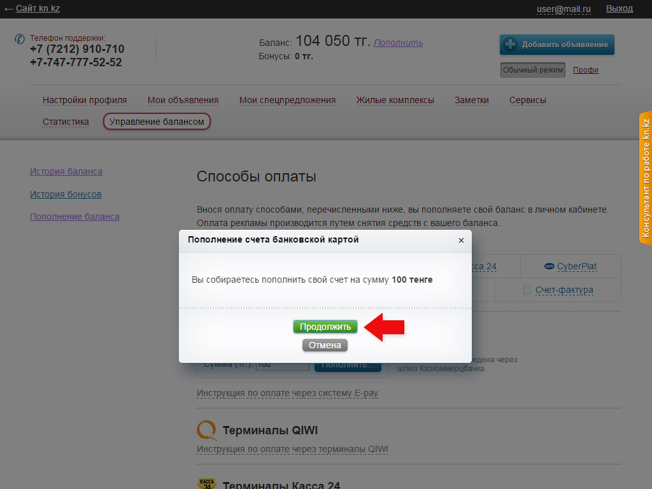The width and height of the screenshot is (652, 489).
Task: Click the Выход logout link
Action: point(619,8)
